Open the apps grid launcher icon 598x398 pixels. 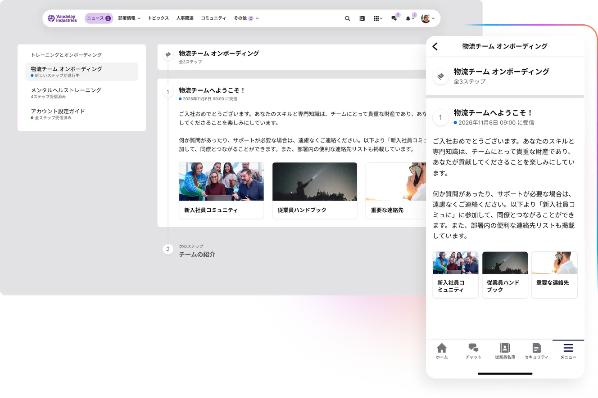click(x=377, y=18)
